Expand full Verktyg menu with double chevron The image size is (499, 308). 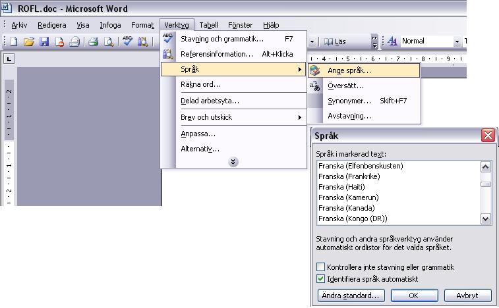(233, 162)
